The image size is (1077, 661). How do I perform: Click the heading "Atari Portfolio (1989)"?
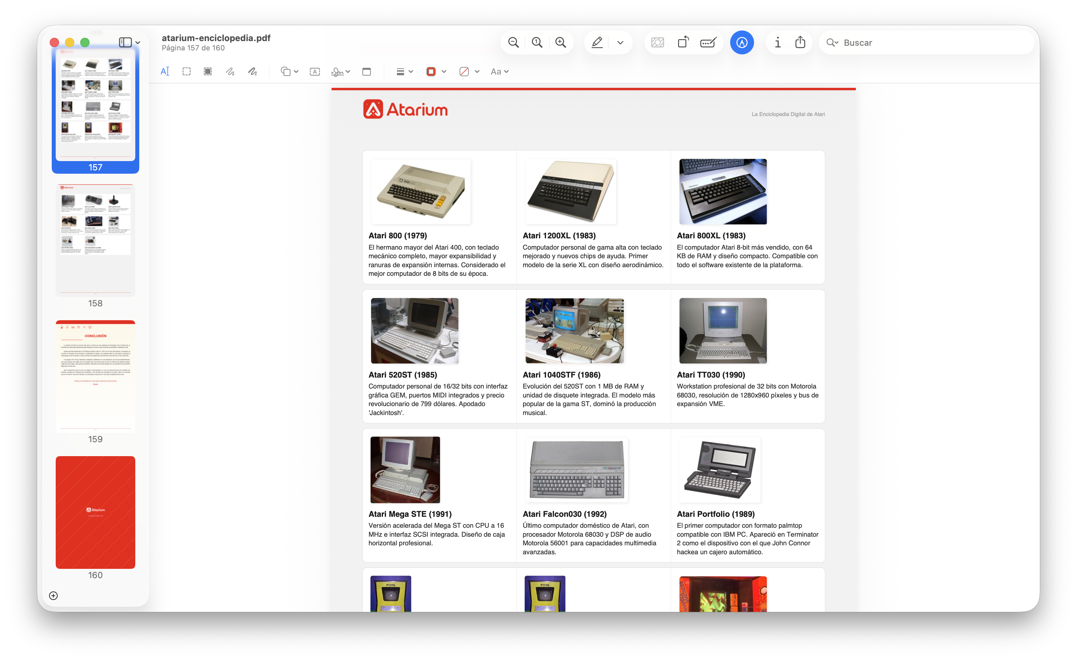(716, 514)
